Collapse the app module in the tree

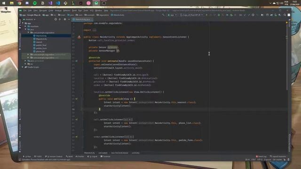[x=23, y=23]
